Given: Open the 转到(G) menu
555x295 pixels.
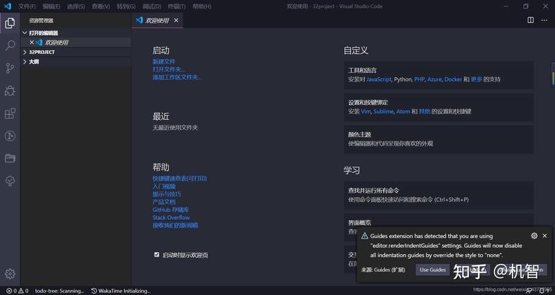Looking at the screenshot, I should click(126, 6).
